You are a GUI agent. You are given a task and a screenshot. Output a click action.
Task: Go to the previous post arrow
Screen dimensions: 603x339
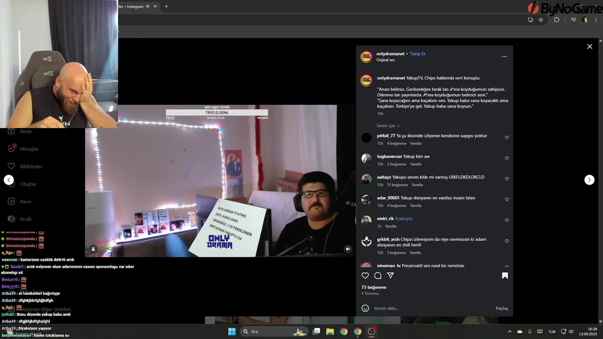(x=9, y=180)
